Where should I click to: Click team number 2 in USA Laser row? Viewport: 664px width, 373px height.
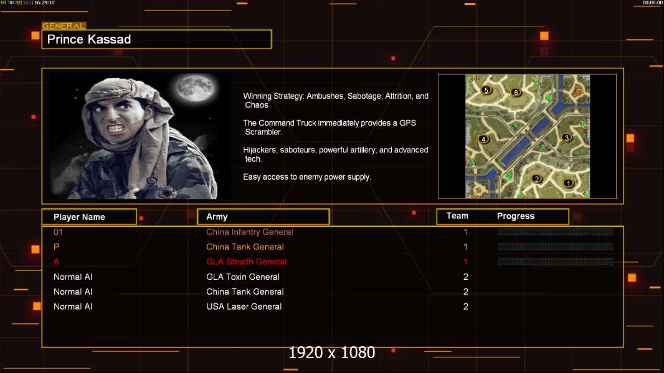(x=465, y=306)
